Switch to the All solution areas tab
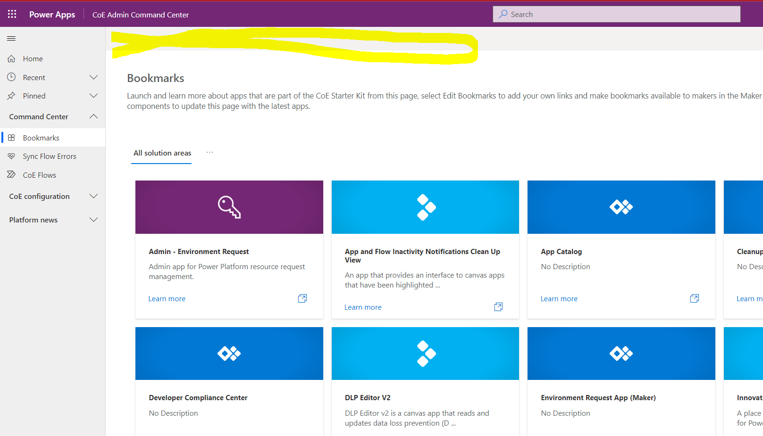Image resolution: width=763 pixels, height=436 pixels. (162, 153)
